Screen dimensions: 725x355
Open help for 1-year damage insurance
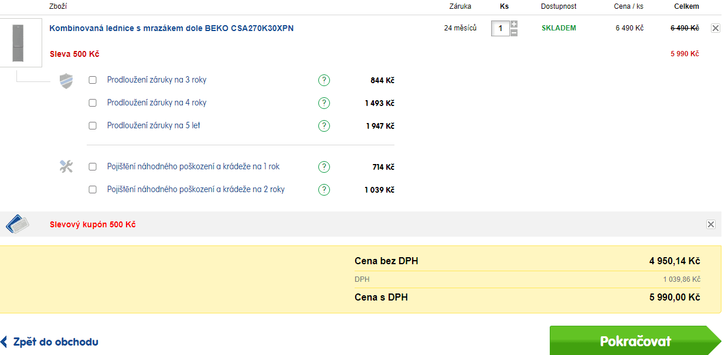[324, 167]
